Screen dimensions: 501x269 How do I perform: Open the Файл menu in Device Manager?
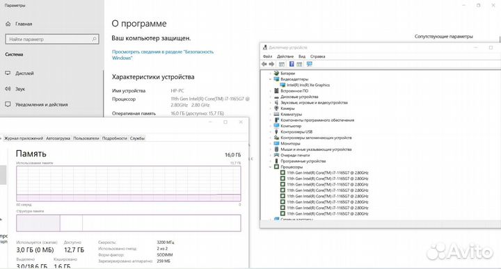[267, 56]
